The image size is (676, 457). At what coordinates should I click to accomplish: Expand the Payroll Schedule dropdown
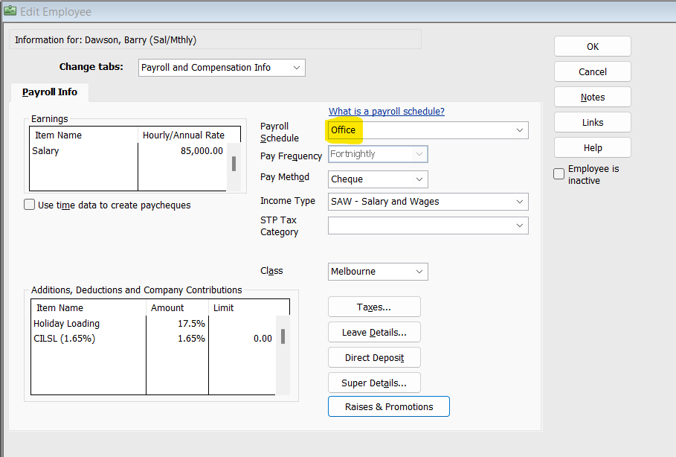(428, 130)
